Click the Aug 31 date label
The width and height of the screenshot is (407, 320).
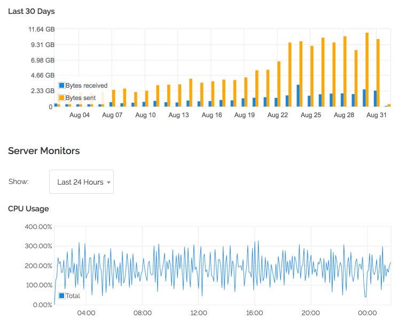pyautogui.click(x=377, y=115)
